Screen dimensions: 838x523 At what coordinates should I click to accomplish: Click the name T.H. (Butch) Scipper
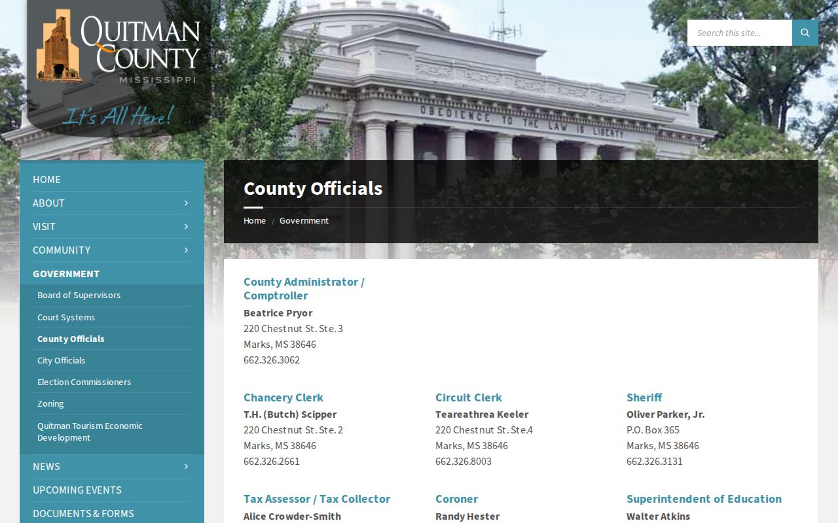pyautogui.click(x=290, y=414)
